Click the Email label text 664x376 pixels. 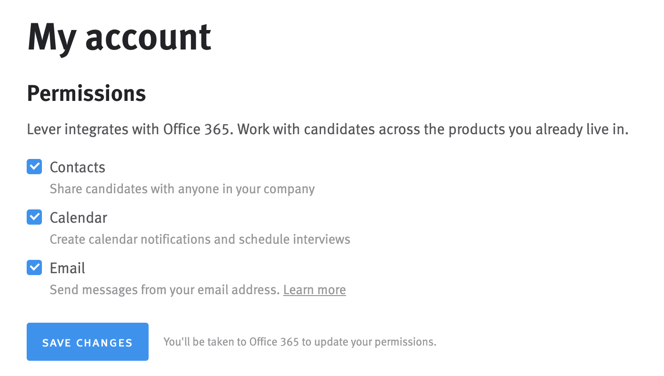(67, 268)
